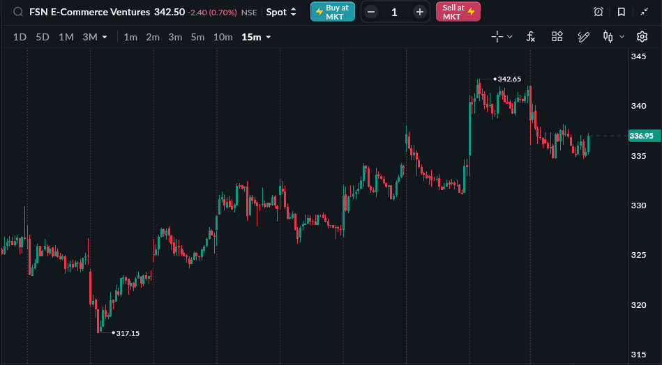Expand the 3M range dropdown arrow
Viewport: 662px width, 365px height.
(x=105, y=37)
